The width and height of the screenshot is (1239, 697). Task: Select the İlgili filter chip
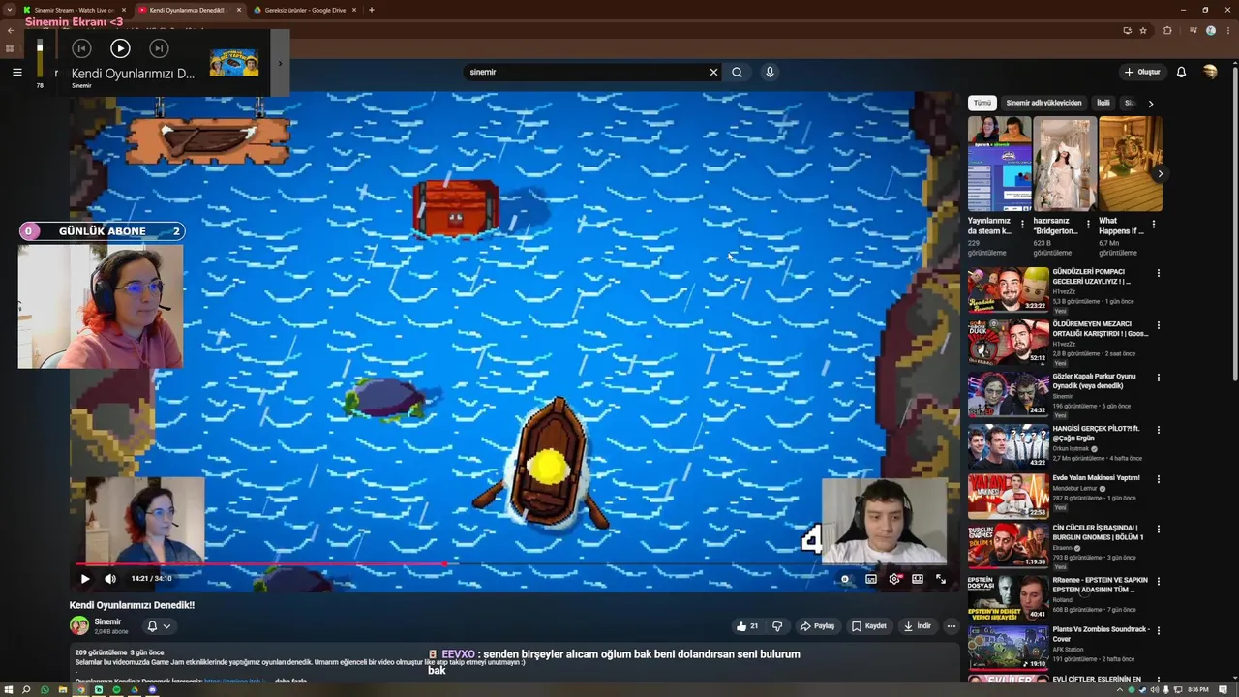click(x=1103, y=103)
